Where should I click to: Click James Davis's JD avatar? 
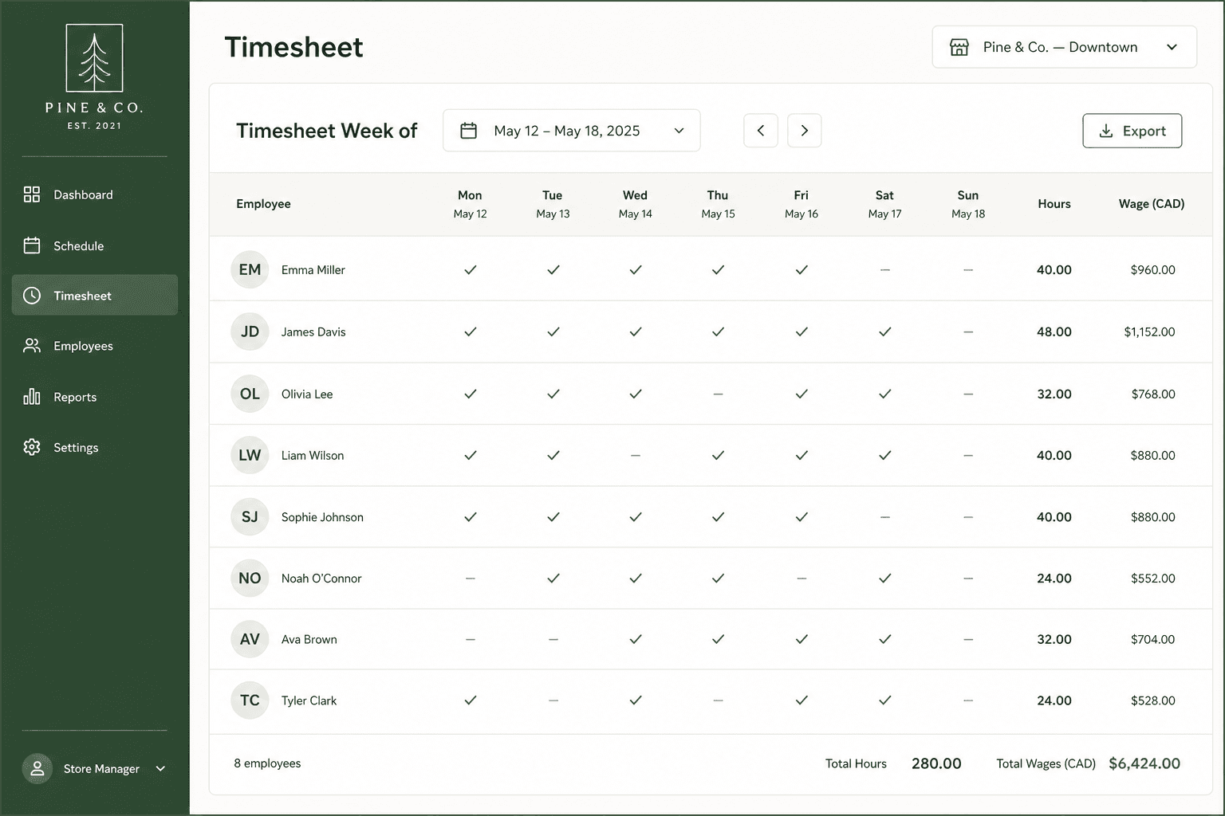tap(250, 331)
